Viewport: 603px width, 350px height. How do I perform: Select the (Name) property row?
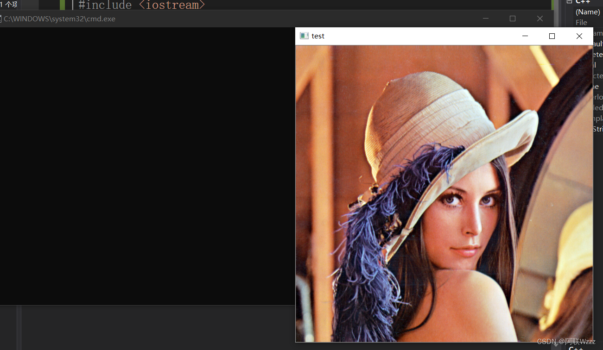[x=589, y=12]
